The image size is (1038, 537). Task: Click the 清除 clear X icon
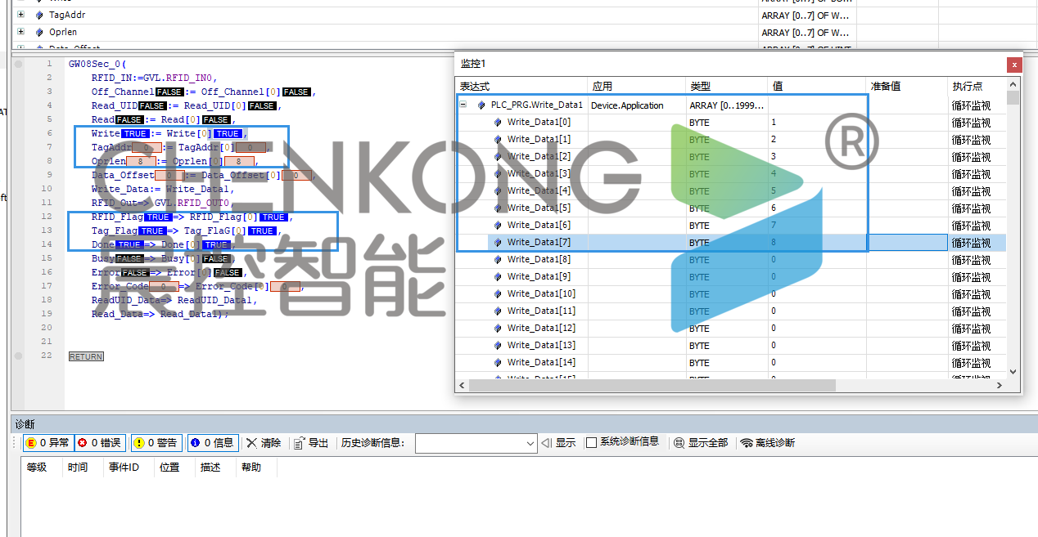point(251,443)
